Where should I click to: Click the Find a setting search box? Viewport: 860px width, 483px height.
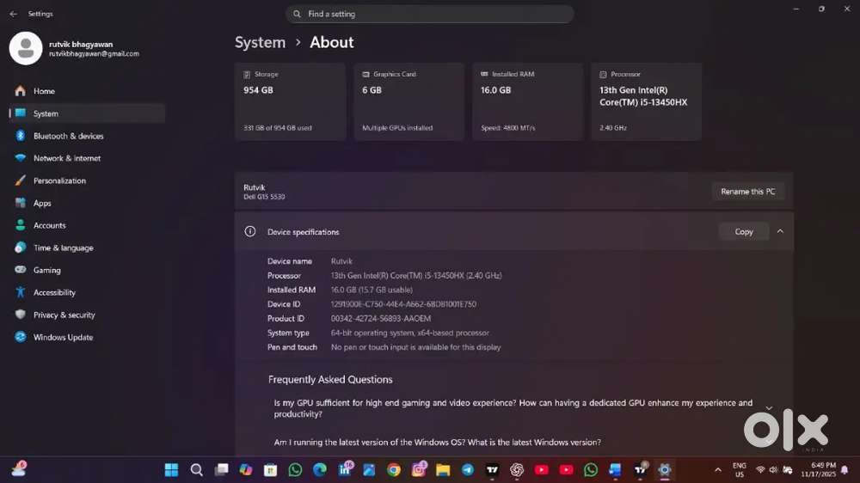[430, 14]
